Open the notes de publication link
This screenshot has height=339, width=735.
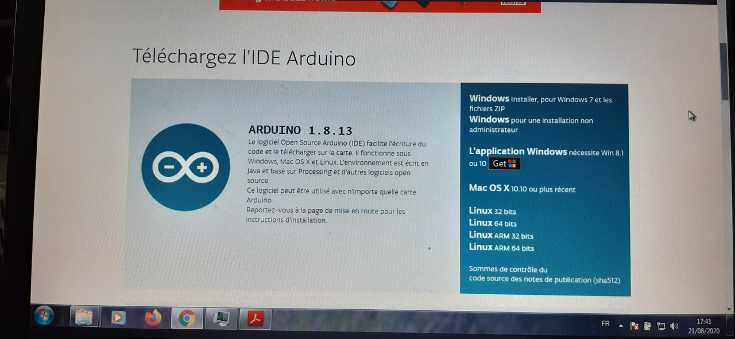tap(554, 280)
